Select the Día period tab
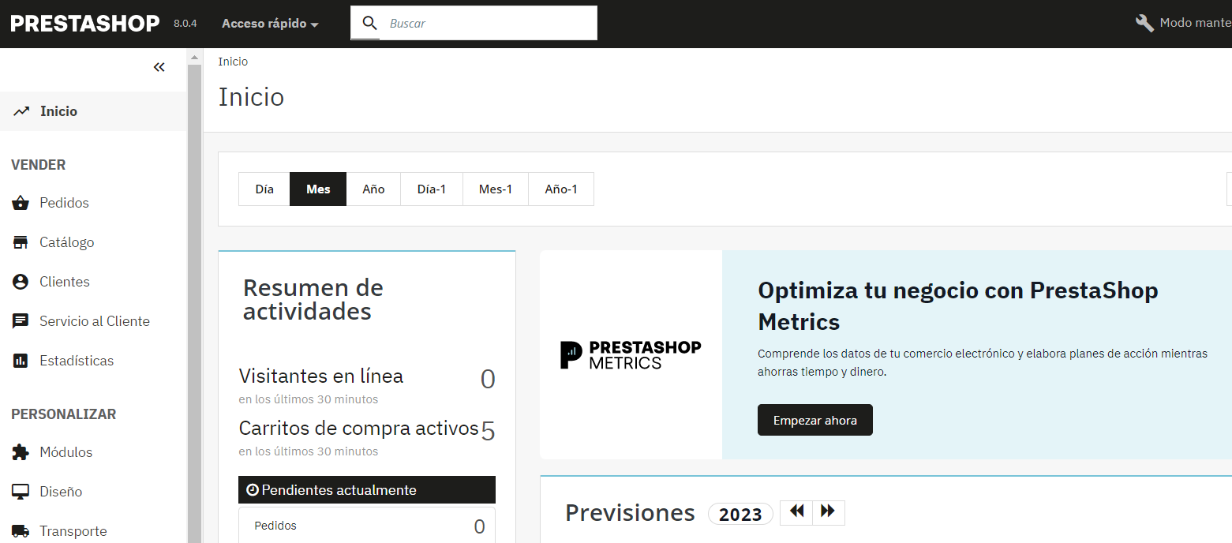 tap(264, 189)
